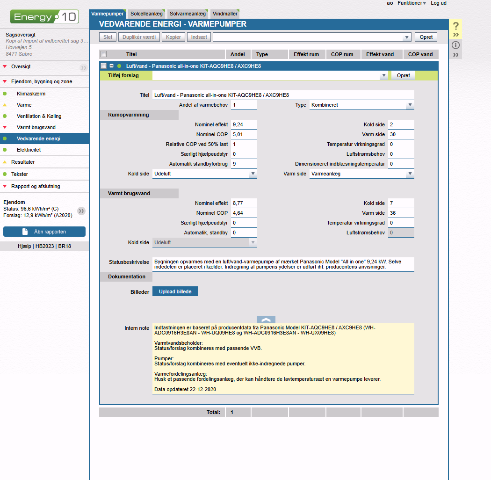Switch to the Solcelleanlæg tab

pyautogui.click(x=146, y=14)
